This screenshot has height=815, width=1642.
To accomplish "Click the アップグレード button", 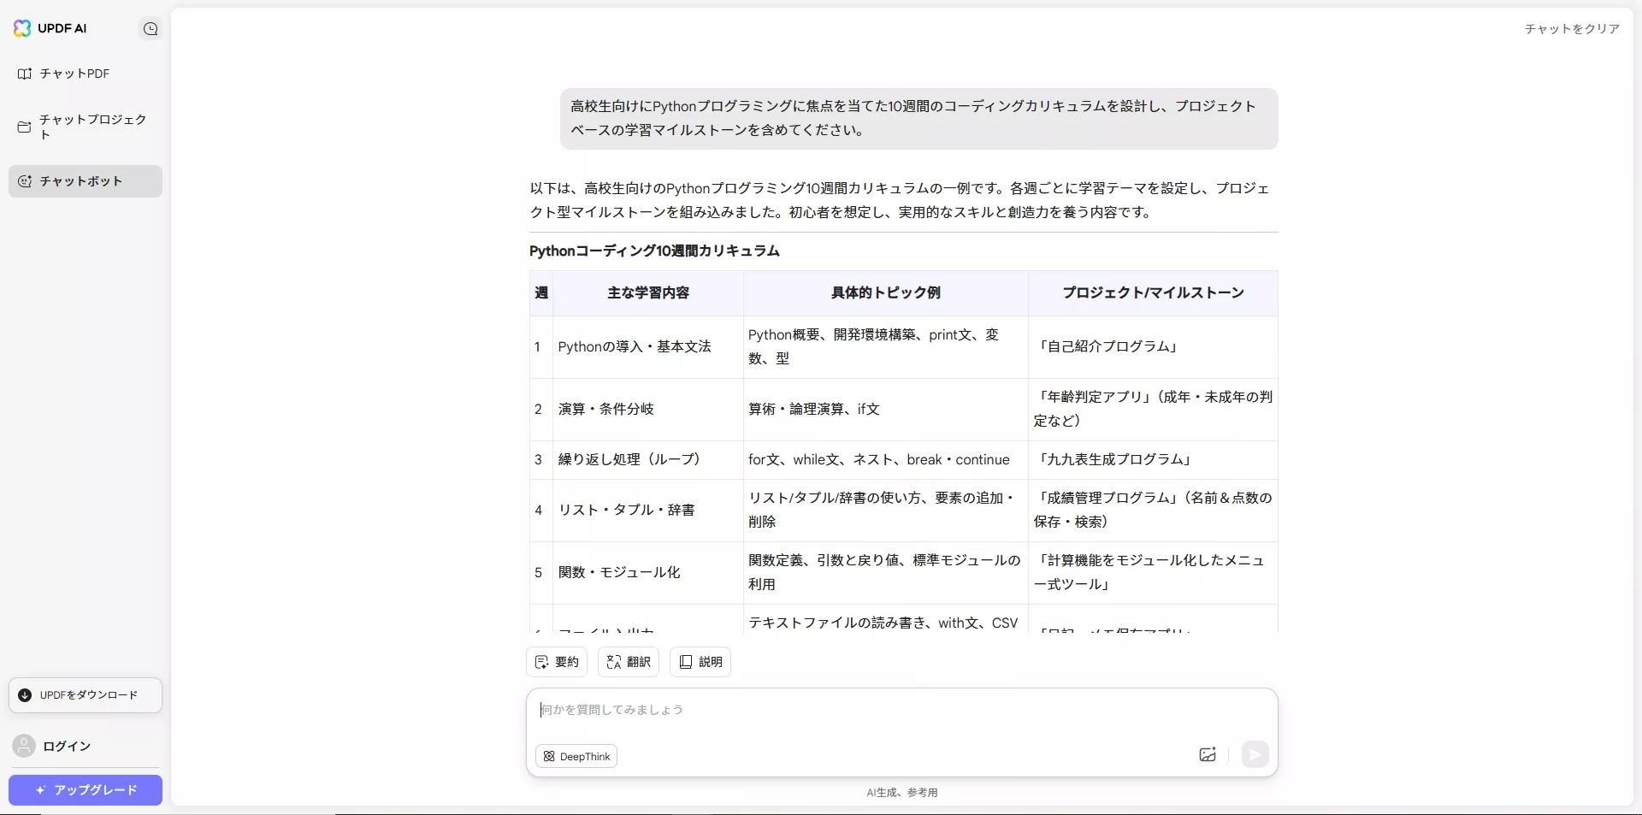I will 86,790.
